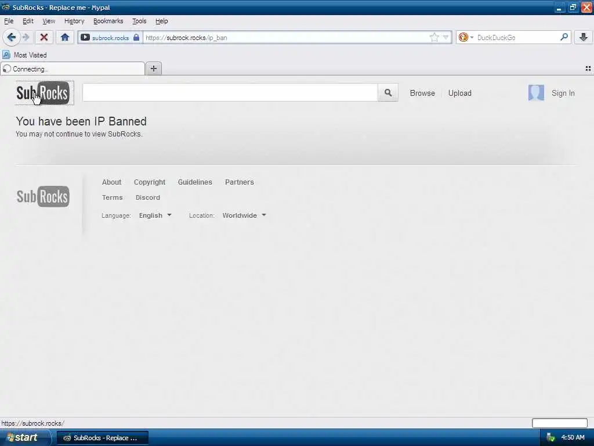Click the browser URL address field
This screenshot has width=594, height=446.
click(286, 38)
